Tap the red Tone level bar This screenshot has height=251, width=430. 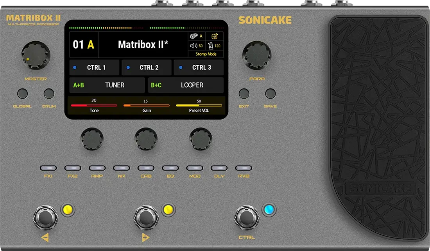pos(94,105)
